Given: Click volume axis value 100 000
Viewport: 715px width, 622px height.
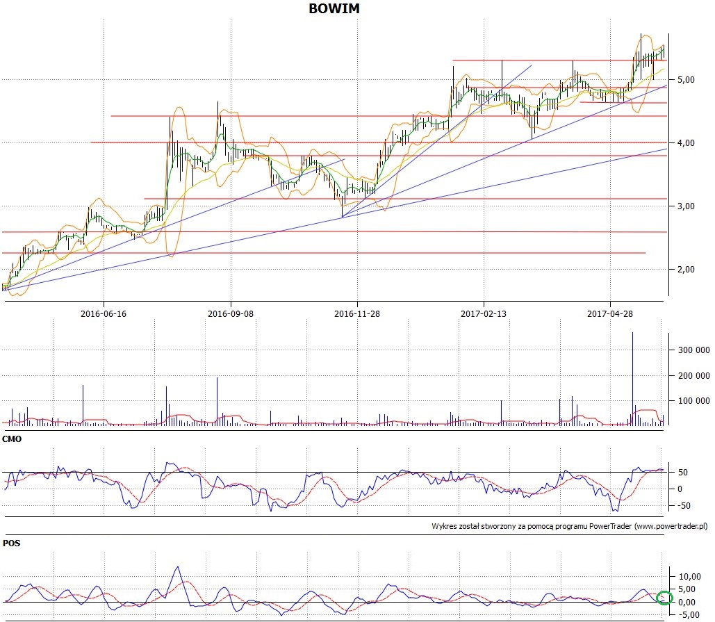Looking at the screenshot, I should tap(694, 401).
